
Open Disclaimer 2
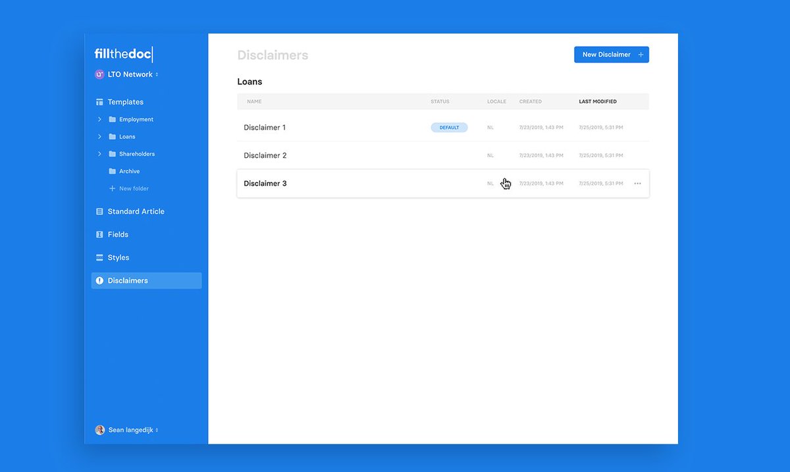click(x=265, y=156)
